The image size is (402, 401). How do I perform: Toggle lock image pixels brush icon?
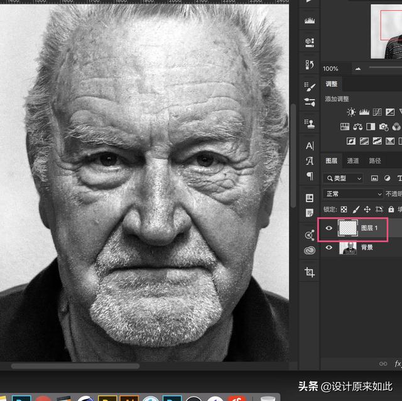tap(356, 210)
